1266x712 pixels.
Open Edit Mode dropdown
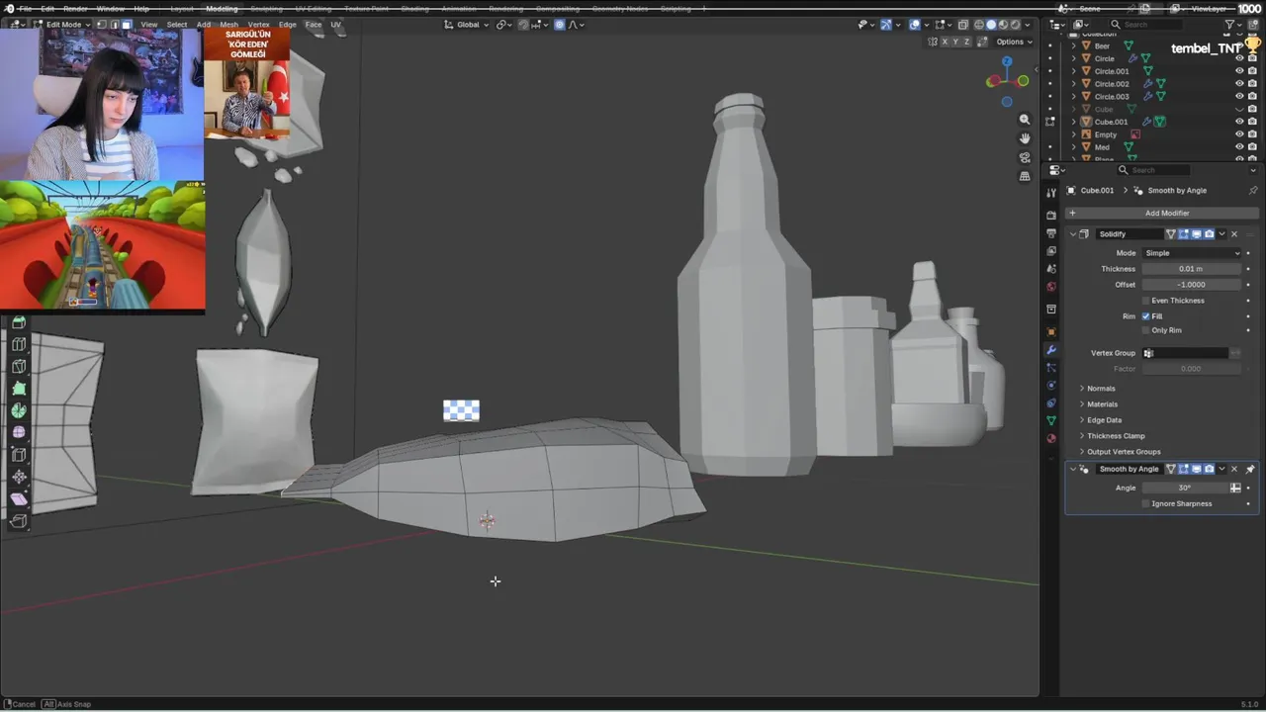point(61,25)
